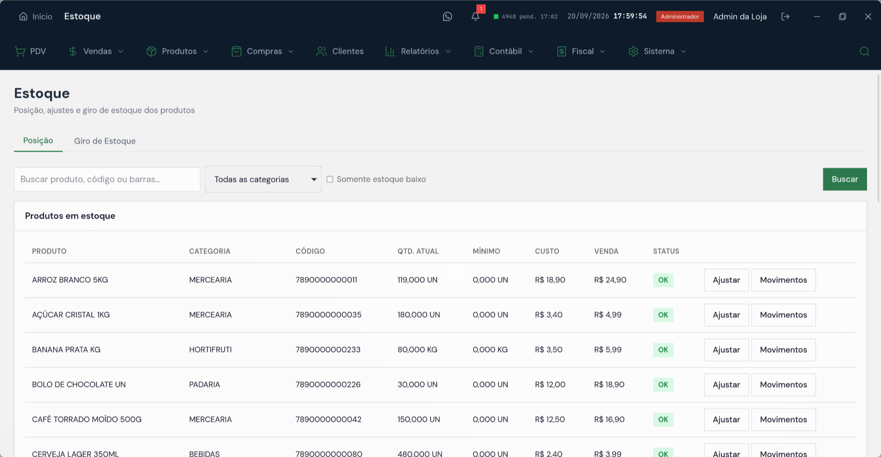Click the Sistema gear icon
The image size is (881, 457).
coord(633,51)
